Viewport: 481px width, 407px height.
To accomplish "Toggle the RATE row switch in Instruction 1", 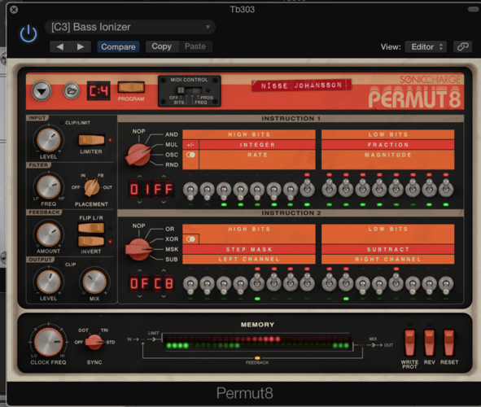I will click(190, 155).
